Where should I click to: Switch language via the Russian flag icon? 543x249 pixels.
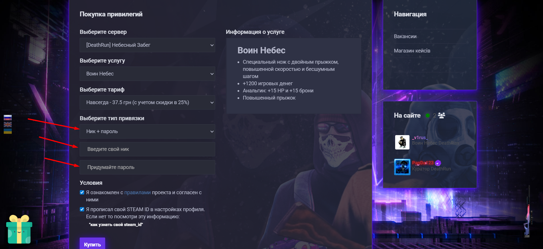(8, 118)
